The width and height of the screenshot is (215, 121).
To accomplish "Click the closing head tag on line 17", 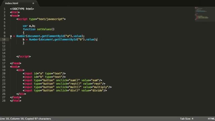I will click(x=15, y=63).
